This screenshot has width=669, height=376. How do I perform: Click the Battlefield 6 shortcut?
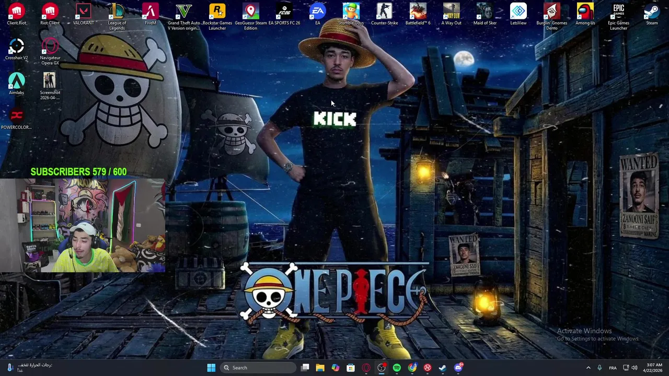(x=418, y=14)
